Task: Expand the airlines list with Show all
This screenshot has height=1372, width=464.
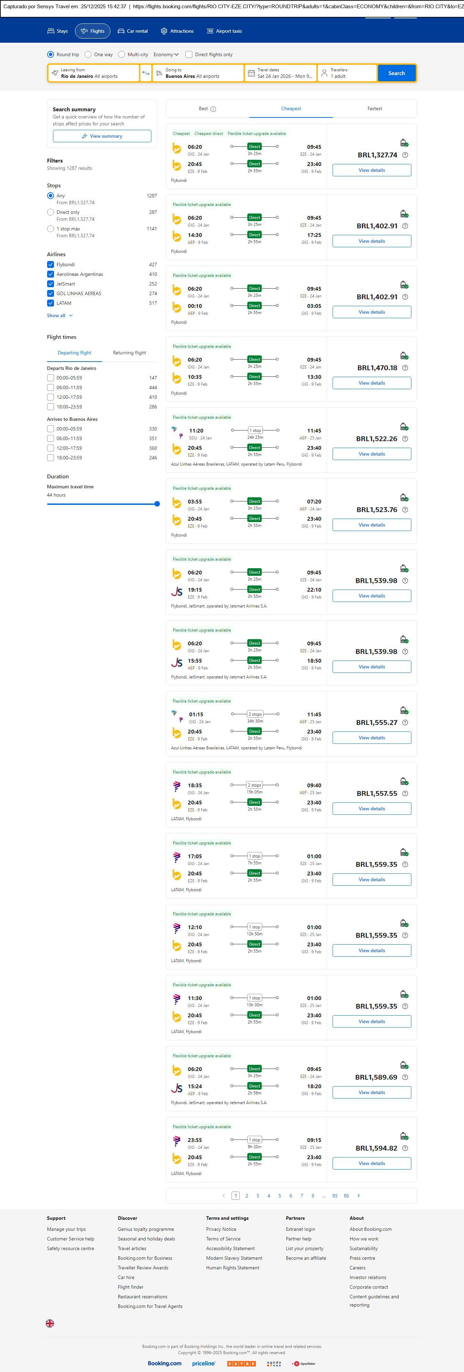Action: [x=60, y=315]
